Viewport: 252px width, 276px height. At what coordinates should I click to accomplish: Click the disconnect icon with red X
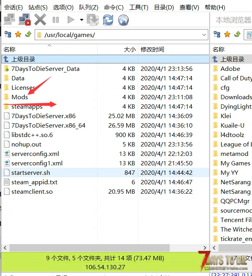click(25, 20)
